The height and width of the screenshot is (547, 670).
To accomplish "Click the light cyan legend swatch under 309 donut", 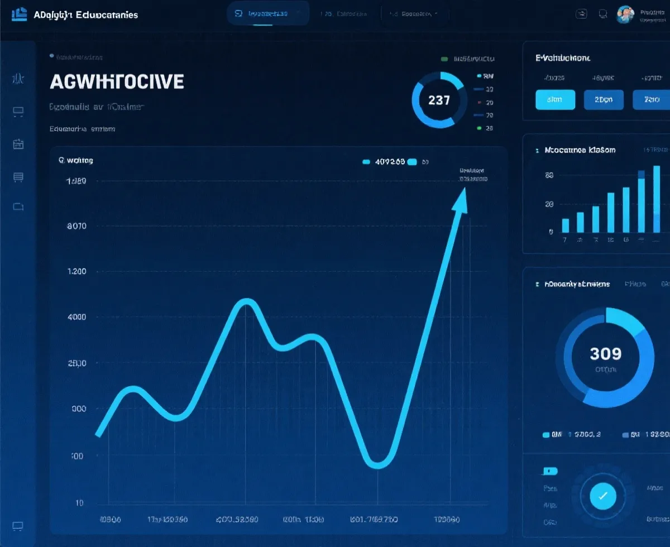I will click(x=546, y=434).
